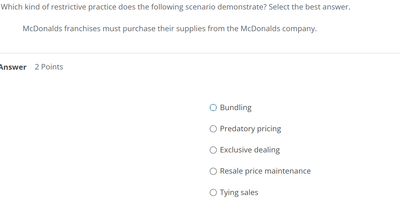Screen dimensions: 400x201
Task: Select the Resale price maintenance radio button
Action: point(213,171)
